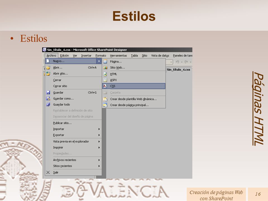Open the Formato menu

[101, 56]
